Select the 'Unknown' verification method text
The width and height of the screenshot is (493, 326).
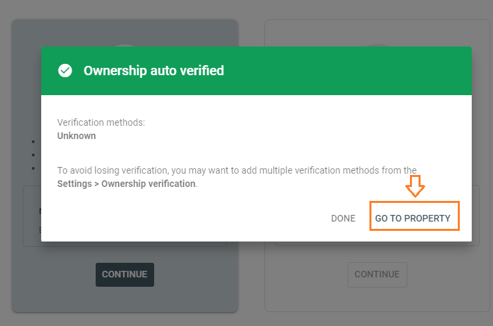point(76,136)
